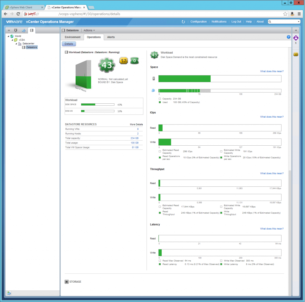Click Latency 'What does this mean?' link

click(x=272, y=229)
